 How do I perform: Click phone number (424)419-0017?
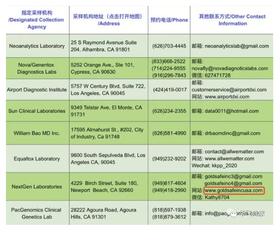[170, 90]
